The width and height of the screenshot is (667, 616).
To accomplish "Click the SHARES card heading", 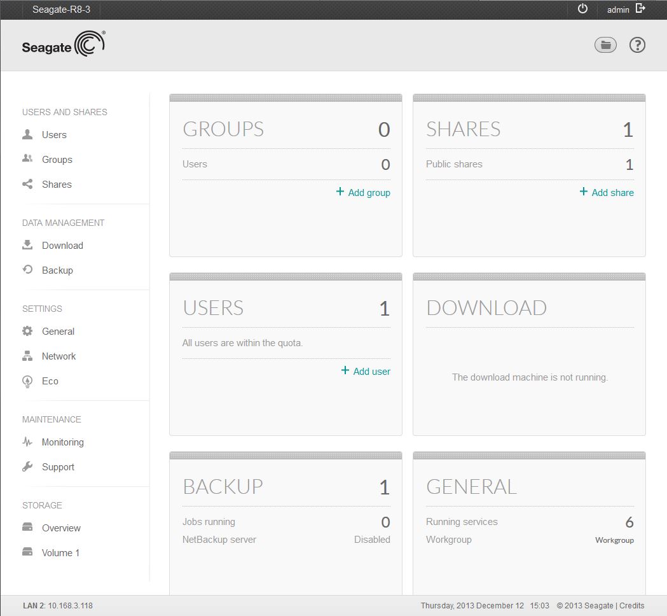I will (464, 129).
